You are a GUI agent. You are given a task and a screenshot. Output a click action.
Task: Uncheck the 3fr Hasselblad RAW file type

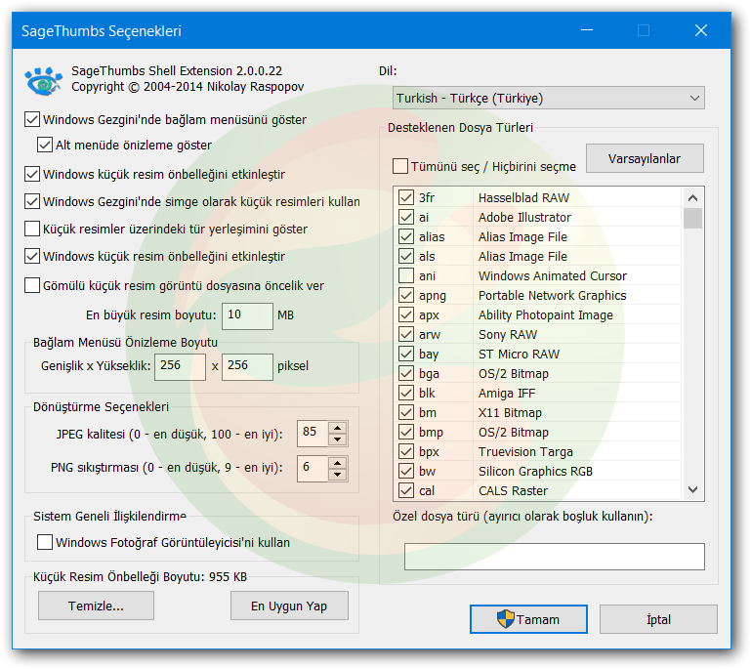tap(406, 197)
